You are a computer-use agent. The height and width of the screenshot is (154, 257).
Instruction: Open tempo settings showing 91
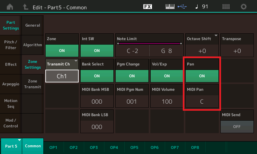(x=201, y=7)
